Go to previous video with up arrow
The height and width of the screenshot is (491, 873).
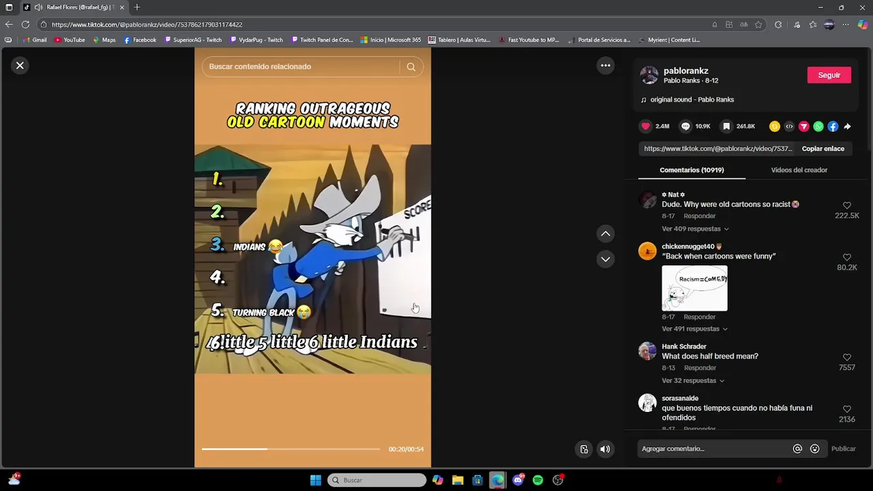click(605, 234)
